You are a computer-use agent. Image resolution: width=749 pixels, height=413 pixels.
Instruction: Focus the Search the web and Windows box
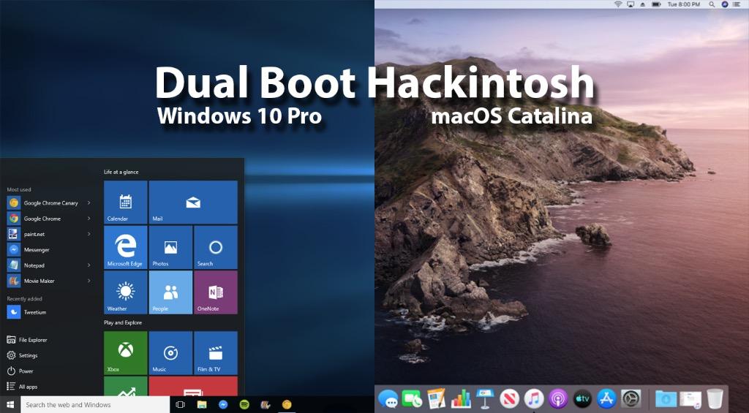point(95,404)
